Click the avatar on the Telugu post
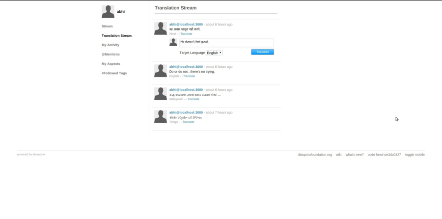This screenshot has height=219, width=442. (x=161, y=116)
